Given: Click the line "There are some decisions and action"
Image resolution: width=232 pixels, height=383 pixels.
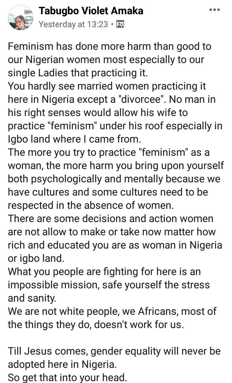Looking at the screenshot, I should click(111, 218).
